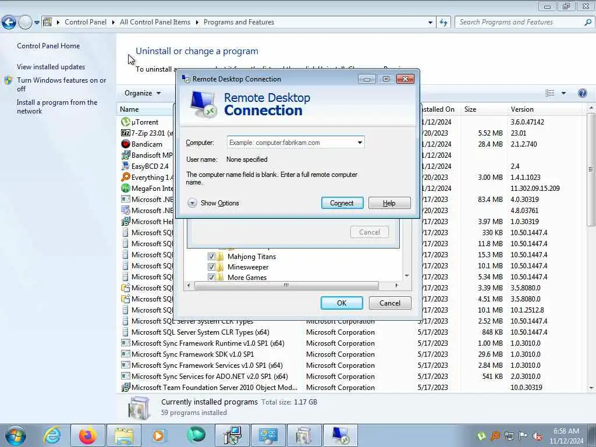Click the bottom Cancel button in Windows Features
This screenshot has width=596, height=447.
tap(390, 303)
